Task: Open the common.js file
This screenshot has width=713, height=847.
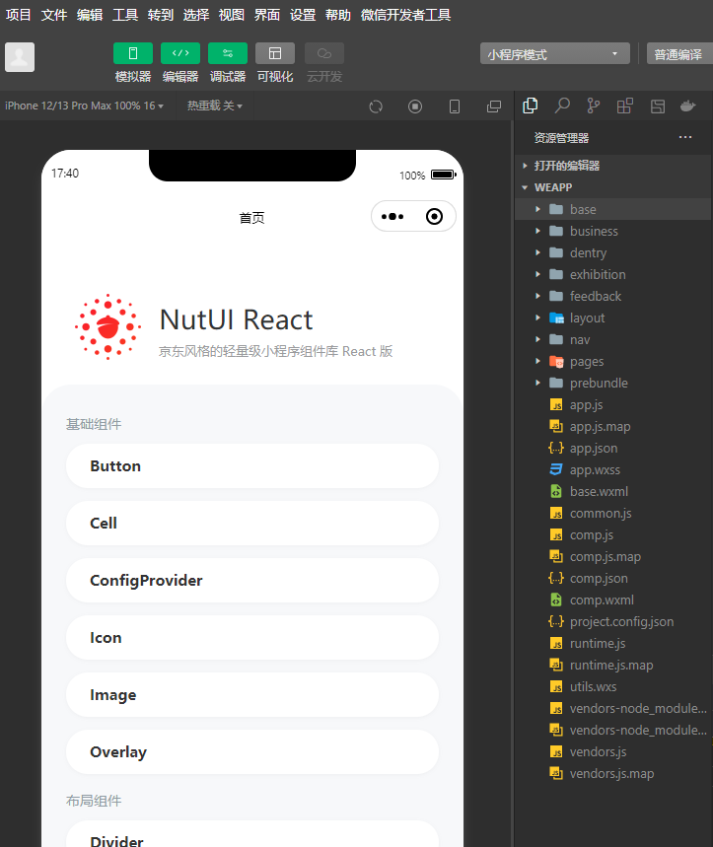Action: point(613,513)
